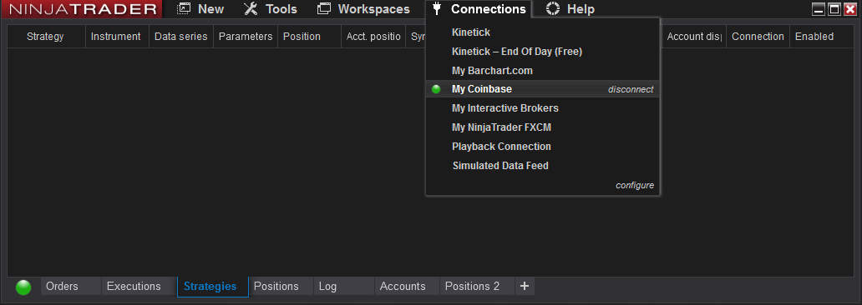
Task: Open the Accounts tab
Action: (407, 287)
